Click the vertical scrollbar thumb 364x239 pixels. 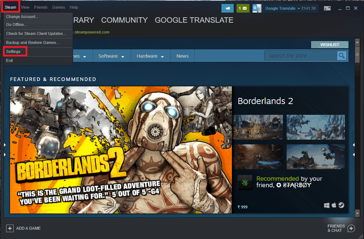357,54
